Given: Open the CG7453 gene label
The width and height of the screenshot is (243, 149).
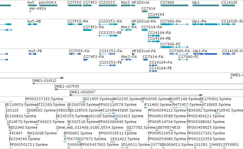Looking at the screenshot, I should pos(90,3).
